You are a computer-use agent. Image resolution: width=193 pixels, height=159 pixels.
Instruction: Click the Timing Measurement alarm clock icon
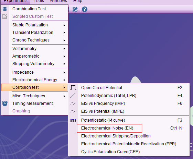(5, 103)
